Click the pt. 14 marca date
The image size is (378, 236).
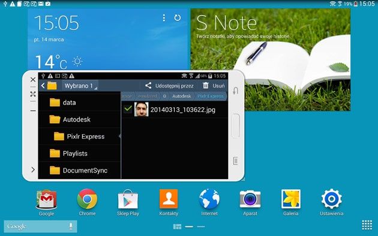pyautogui.click(x=49, y=40)
